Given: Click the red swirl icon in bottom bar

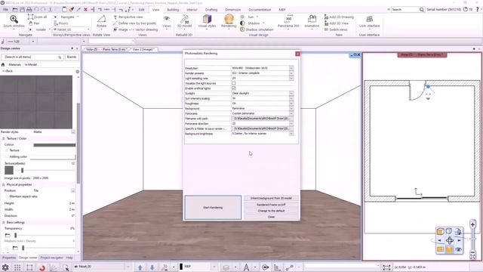Looking at the screenshot, I should 42,267.
